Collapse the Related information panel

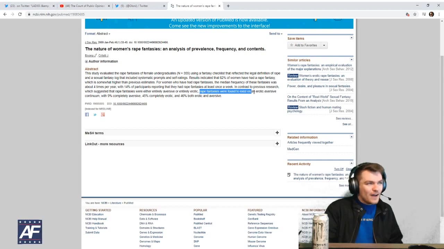pyautogui.click(x=351, y=137)
